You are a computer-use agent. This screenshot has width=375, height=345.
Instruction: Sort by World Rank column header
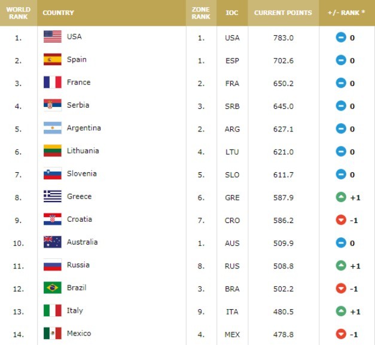(x=19, y=13)
